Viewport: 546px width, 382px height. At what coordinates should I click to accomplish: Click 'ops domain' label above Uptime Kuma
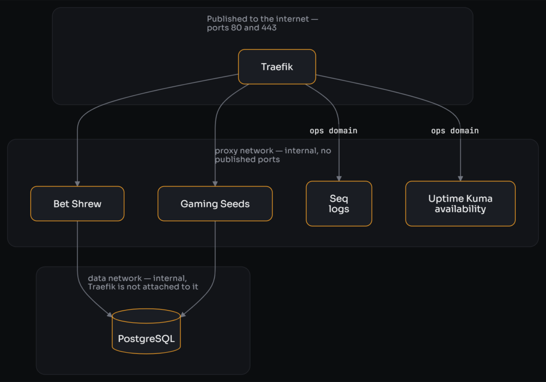455,131
